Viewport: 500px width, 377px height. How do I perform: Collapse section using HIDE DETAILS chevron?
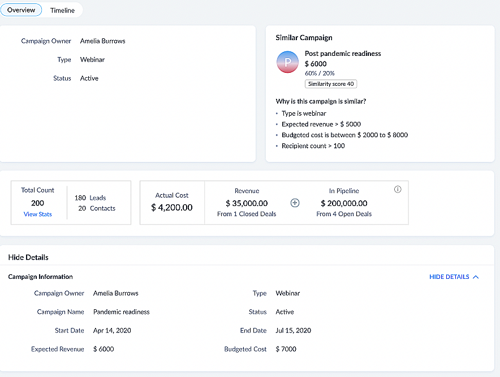point(476,277)
